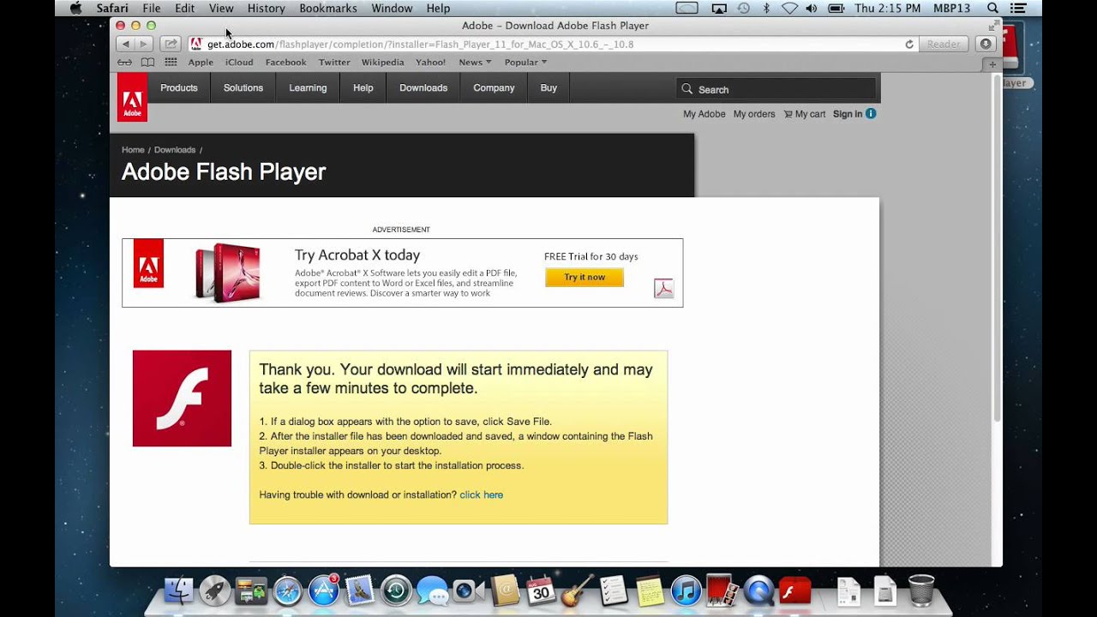This screenshot has width=1097, height=617.
Task: Click the Acrobat X product box image
Action: tap(228, 273)
